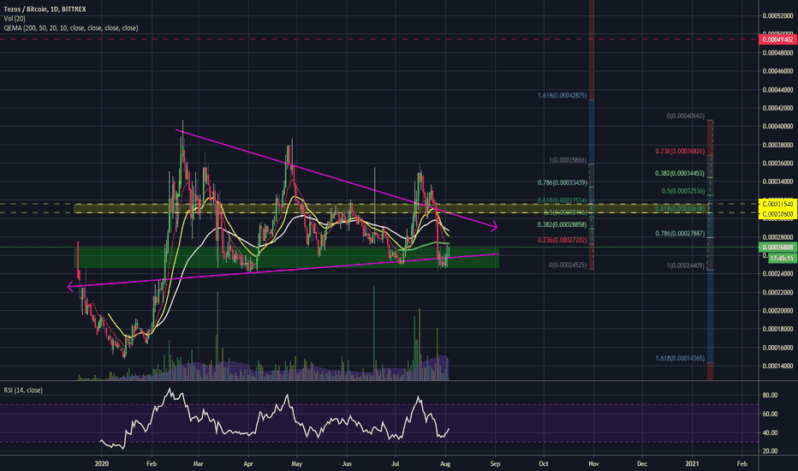Screen dimensions: 798x471
Task: Select the 1(0.00024409) Fibonacci label
Action: [686, 265]
